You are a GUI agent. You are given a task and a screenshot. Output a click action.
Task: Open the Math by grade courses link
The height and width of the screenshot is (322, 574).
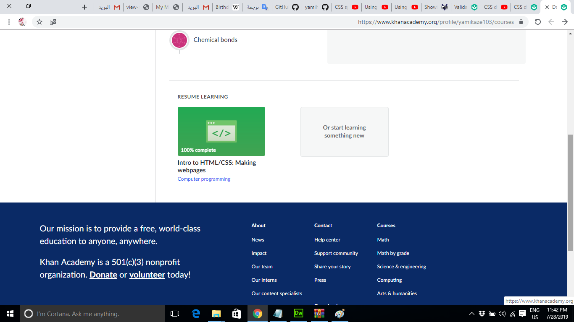click(393, 253)
